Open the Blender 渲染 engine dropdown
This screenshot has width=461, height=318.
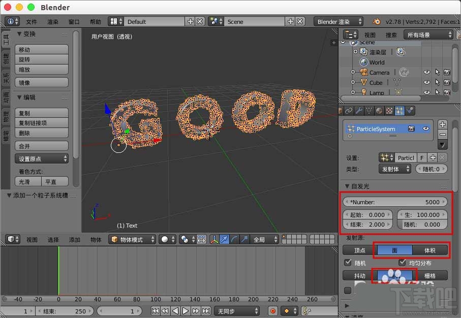pyautogui.click(x=338, y=21)
